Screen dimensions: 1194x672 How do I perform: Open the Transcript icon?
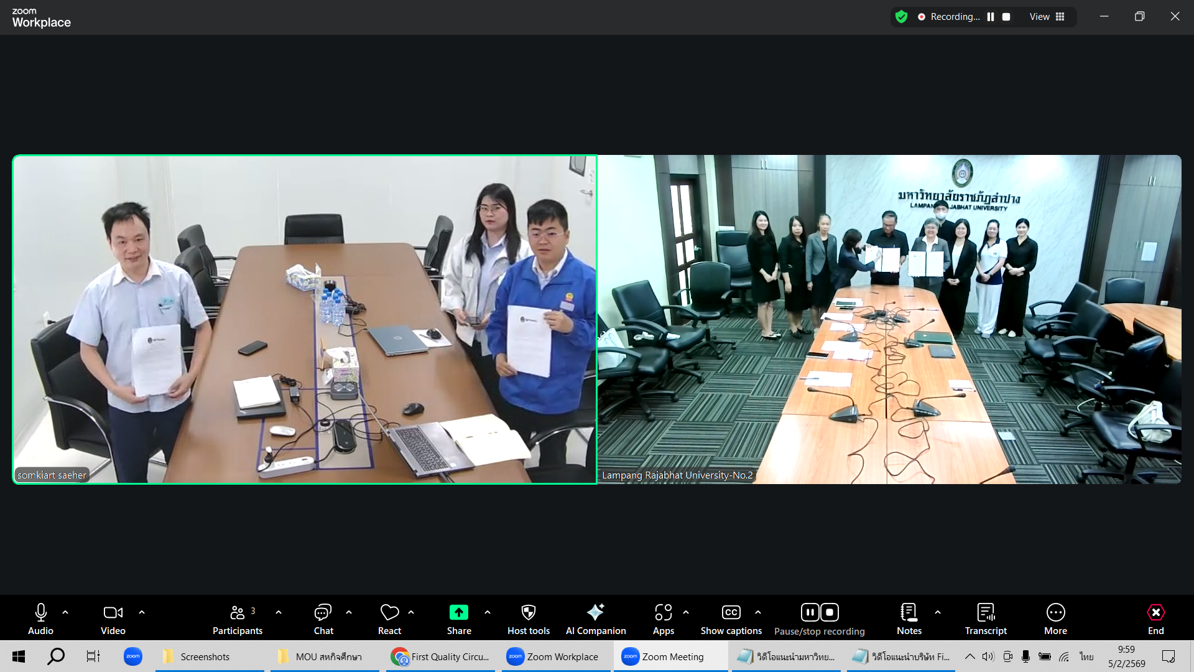pyautogui.click(x=986, y=613)
